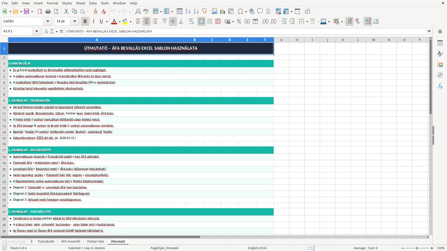Click the Sort Ascending icon
Screen dimensions: 447x251
click(188, 12)
